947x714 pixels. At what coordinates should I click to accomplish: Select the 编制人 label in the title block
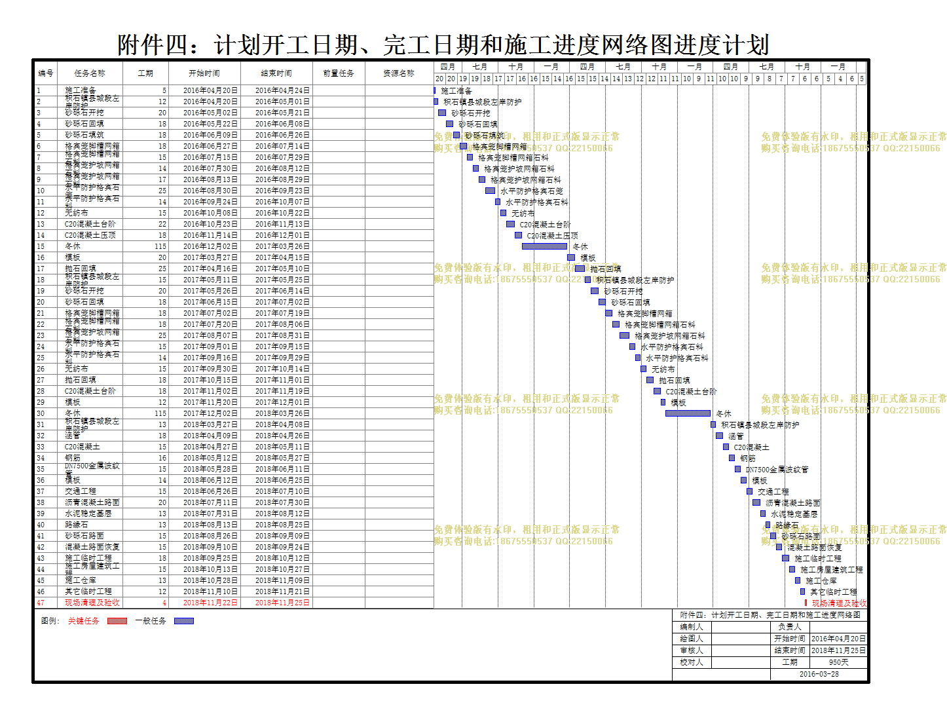(x=692, y=627)
